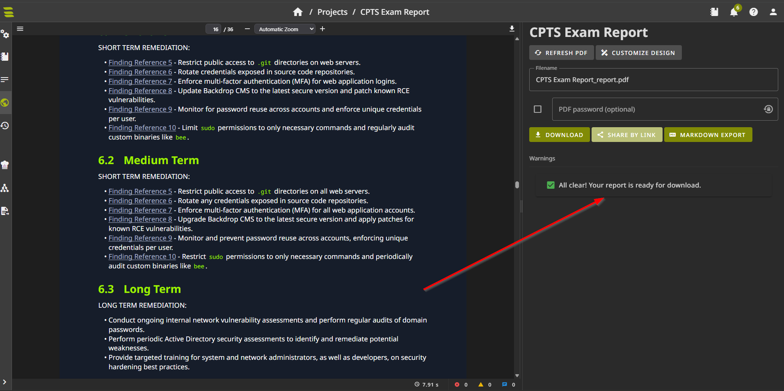
Task: Click the PDF vertical scrollbar thumb
Action: (x=517, y=185)
